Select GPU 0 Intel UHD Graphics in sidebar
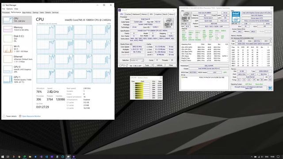Screen dimensions: 283x159 [17, 69]
